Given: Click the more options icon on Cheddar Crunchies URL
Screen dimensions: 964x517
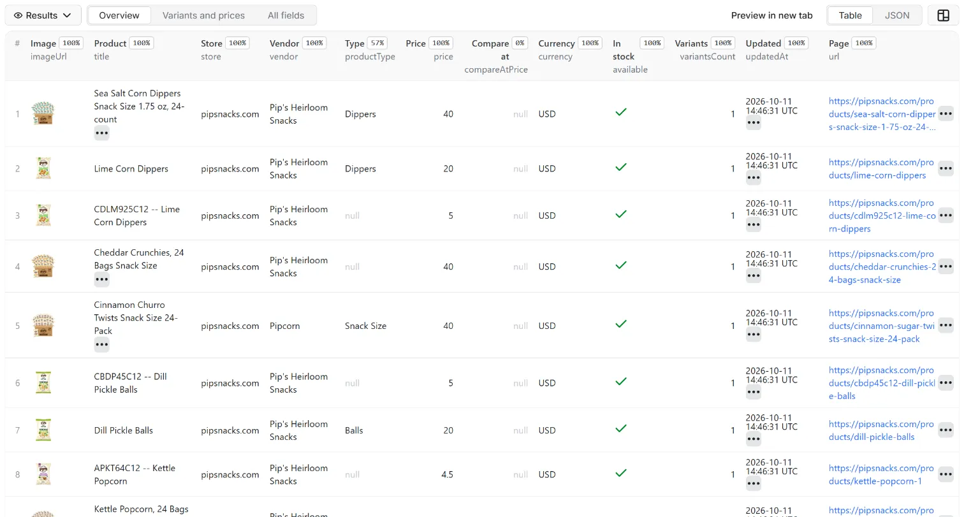Looking at the screenshot, I should [x=946, y=266].
